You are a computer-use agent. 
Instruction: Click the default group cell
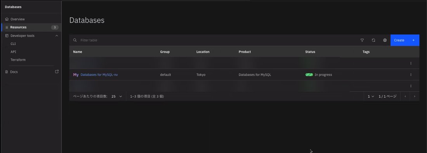(166, 75)
